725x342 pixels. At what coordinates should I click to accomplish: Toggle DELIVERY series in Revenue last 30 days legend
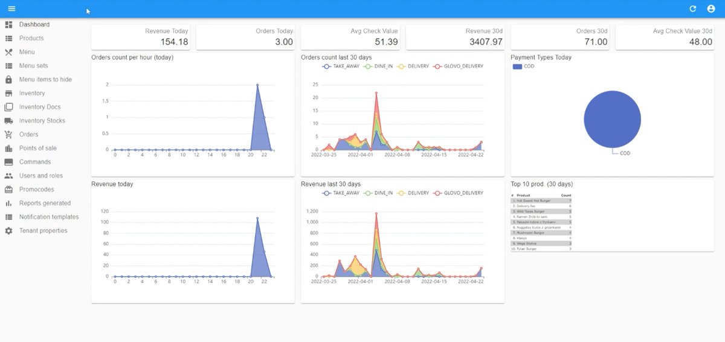[413, 193]
